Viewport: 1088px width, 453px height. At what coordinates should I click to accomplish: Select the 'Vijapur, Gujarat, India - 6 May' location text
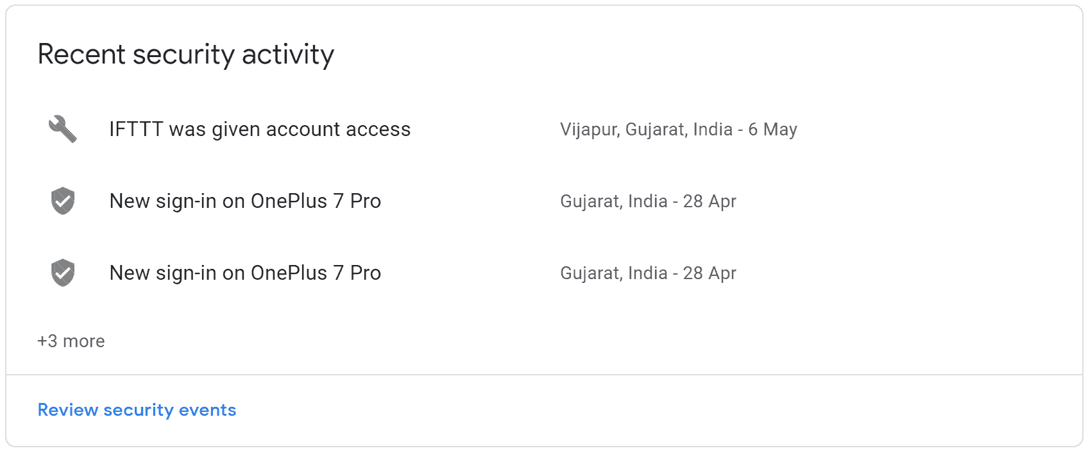pos(679,130)
